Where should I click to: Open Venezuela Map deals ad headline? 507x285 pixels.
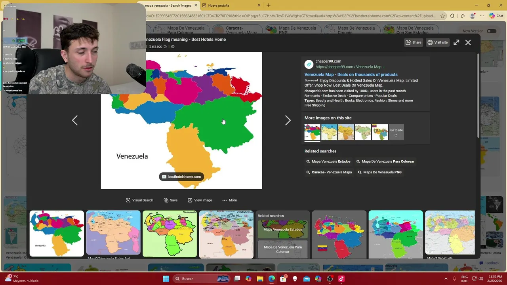351,74
